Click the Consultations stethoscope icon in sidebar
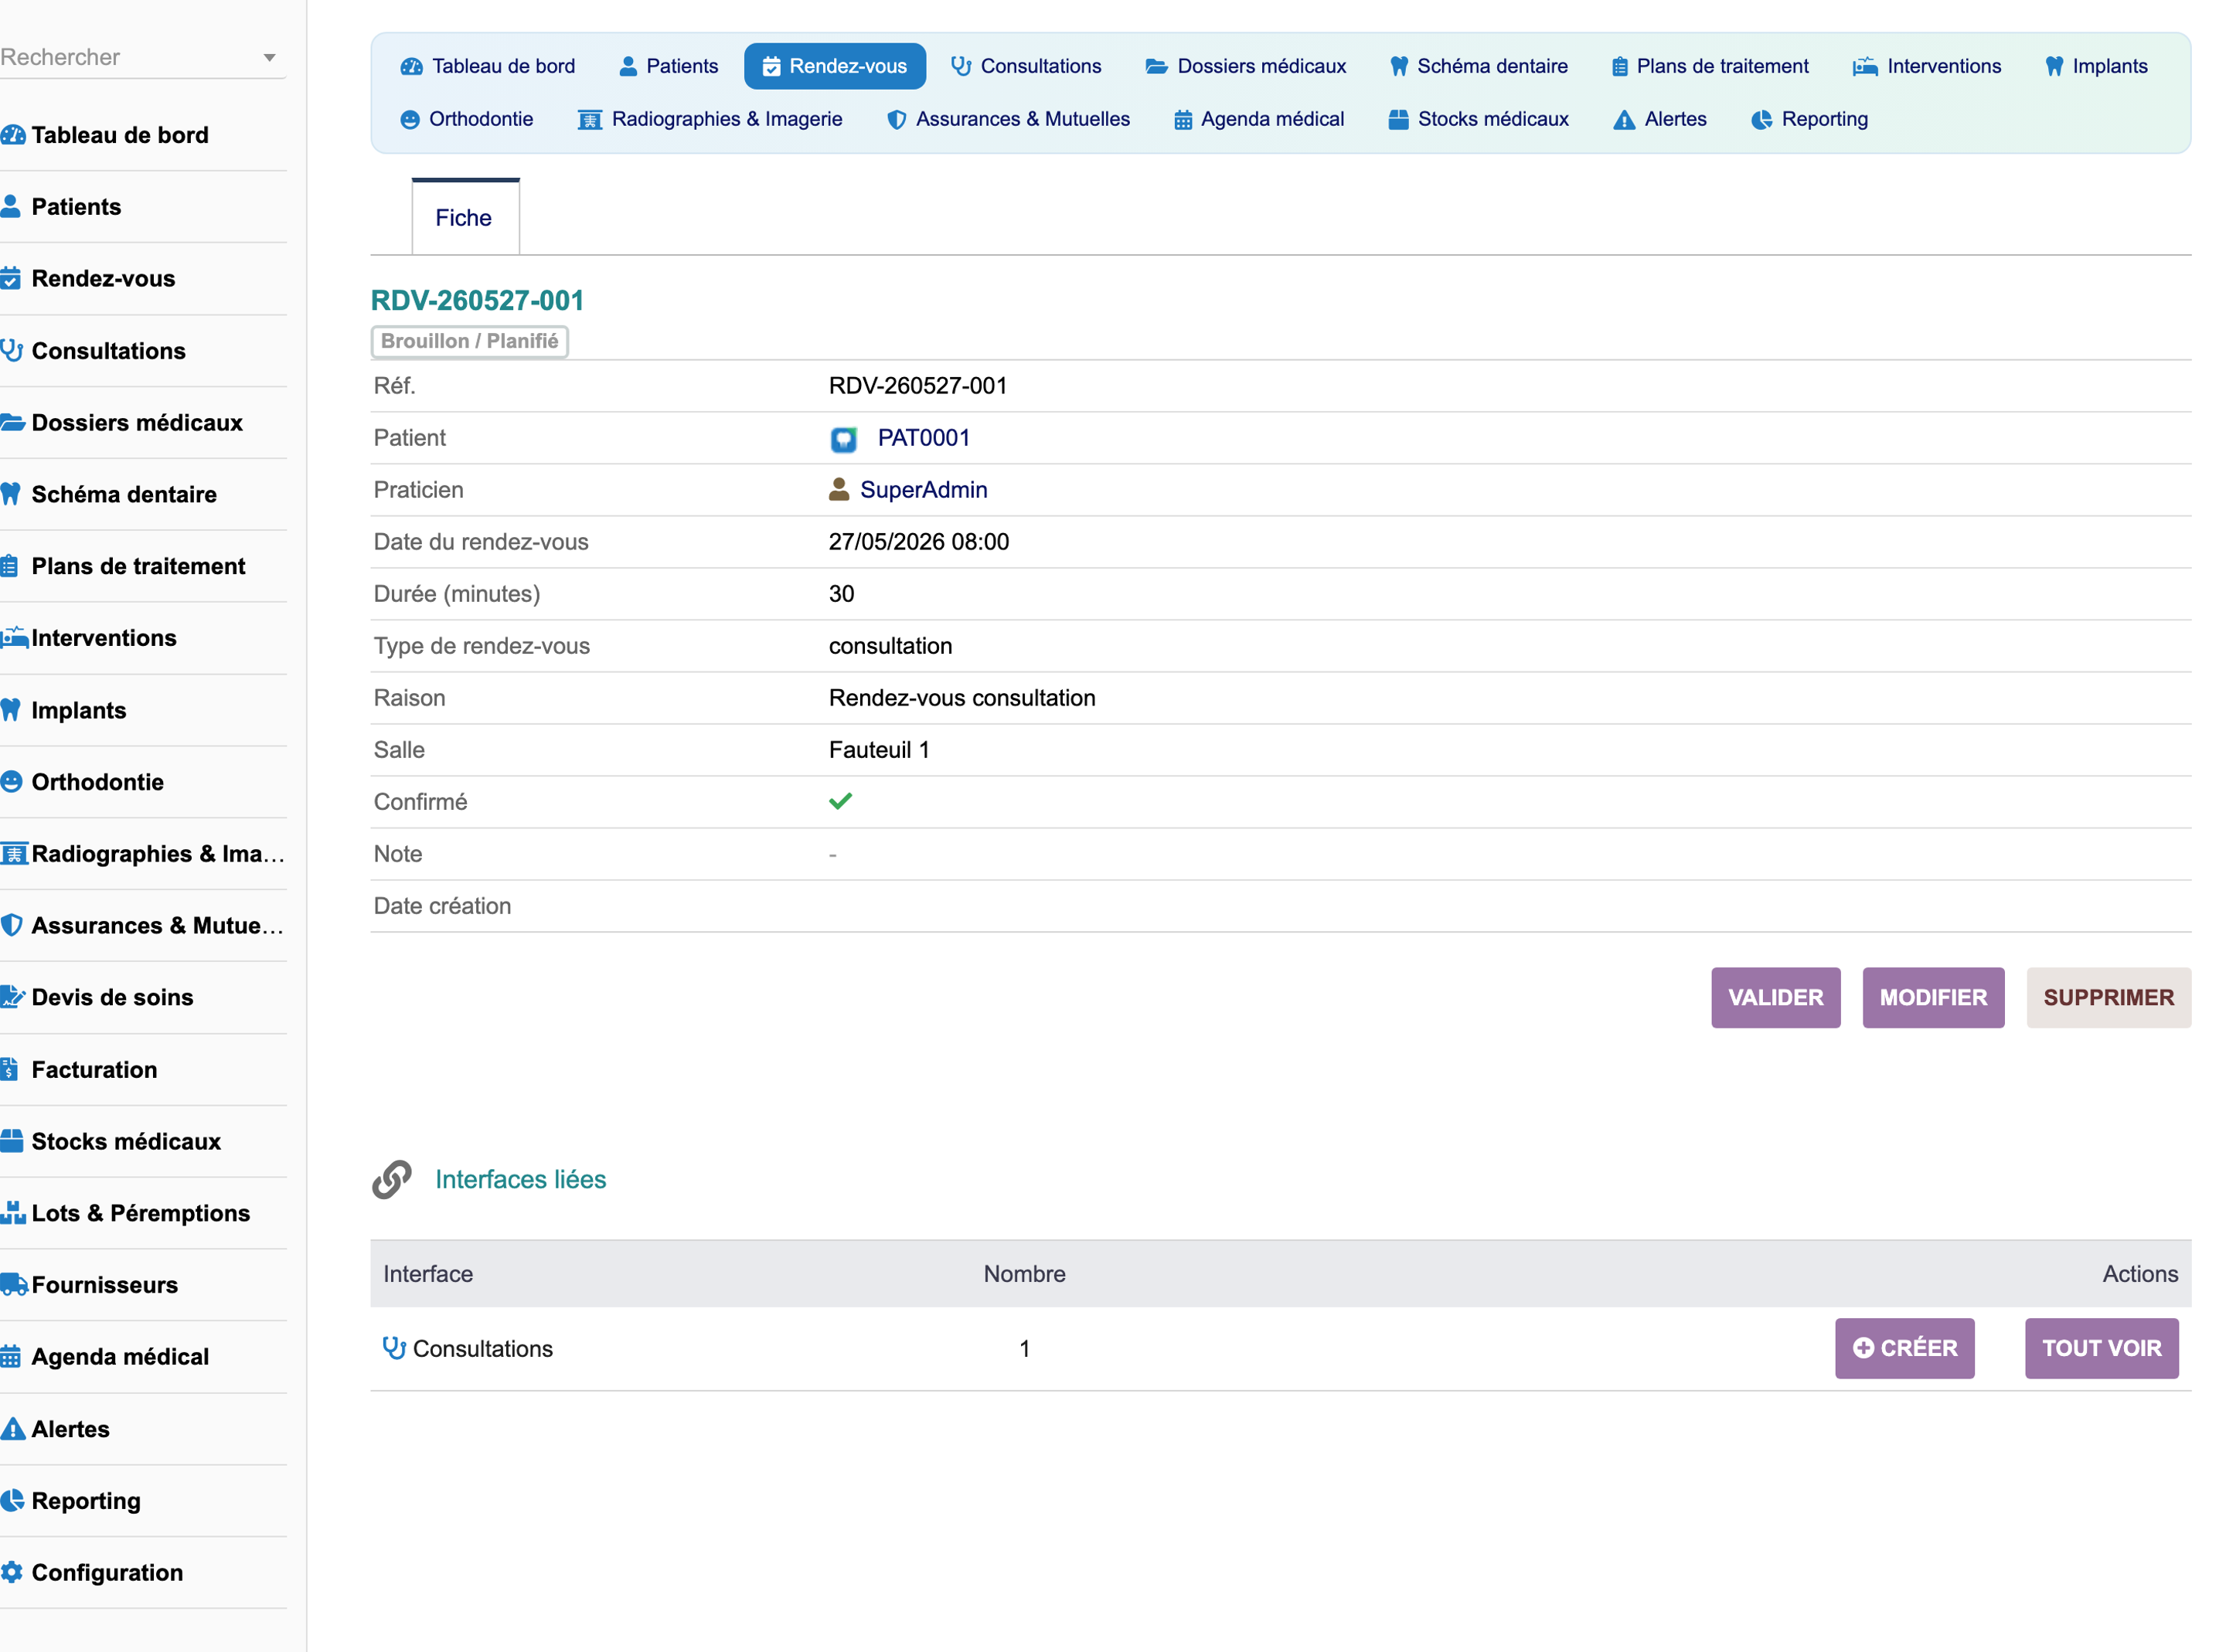This screenshot has height=1652, width=2226. pos(11,350)
